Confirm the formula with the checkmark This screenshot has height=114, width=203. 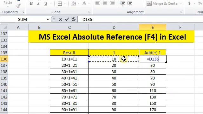[x=67, y=19]
